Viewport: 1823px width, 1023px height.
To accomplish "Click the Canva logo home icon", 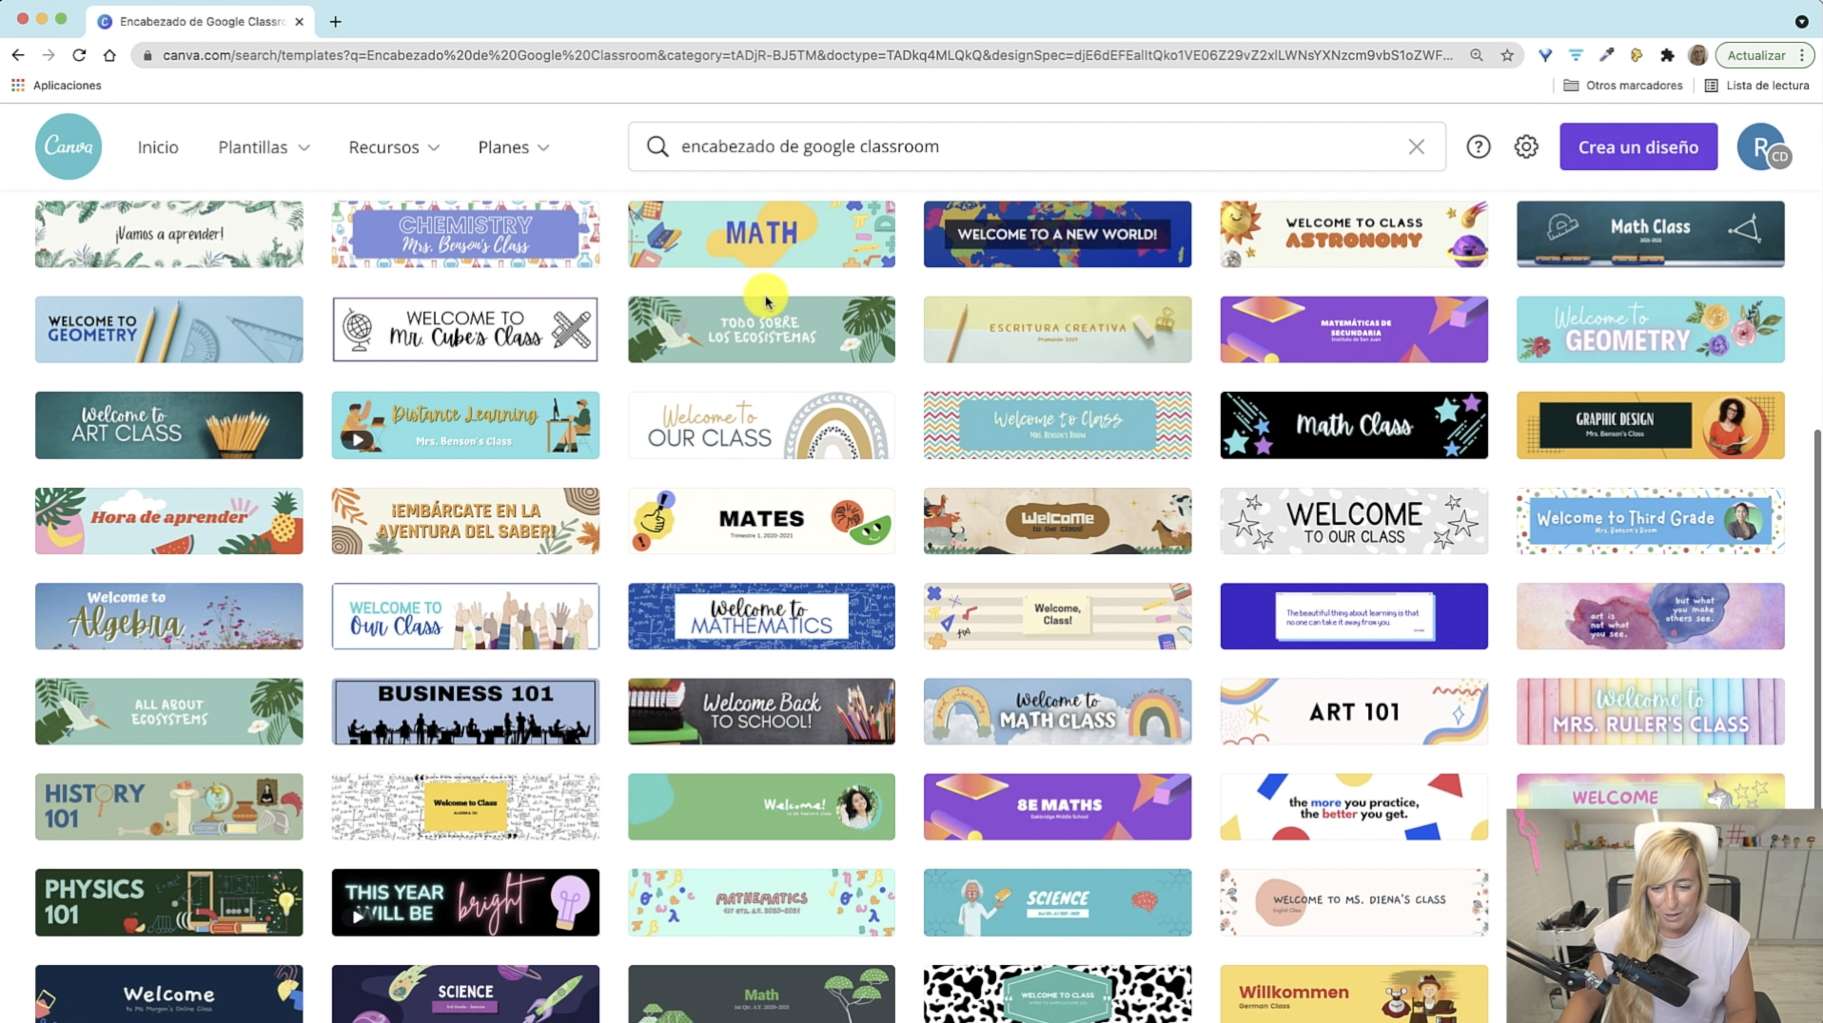I will pos(68,146).
